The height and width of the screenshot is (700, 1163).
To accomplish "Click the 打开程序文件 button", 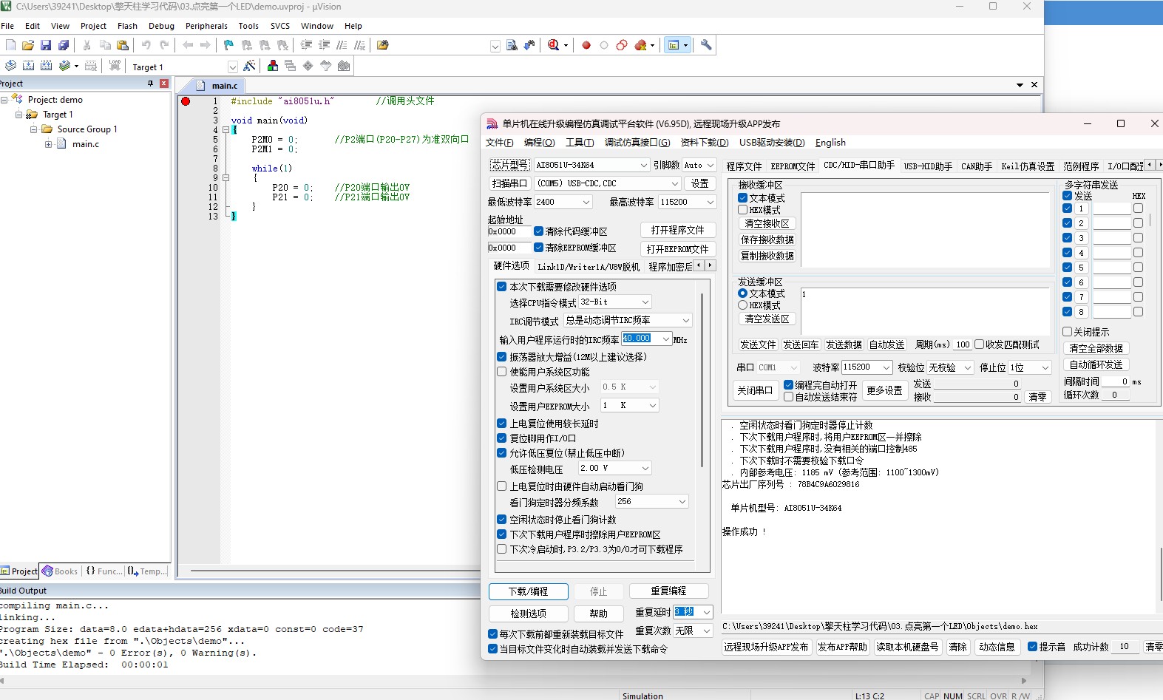I will click(x=677, y=230).
